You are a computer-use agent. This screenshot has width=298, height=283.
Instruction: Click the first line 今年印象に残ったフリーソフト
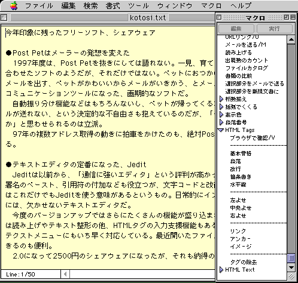[80, 33]
